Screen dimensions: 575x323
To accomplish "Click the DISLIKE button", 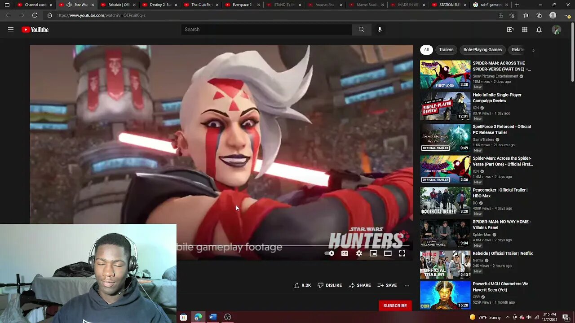I will coord(330,285).
